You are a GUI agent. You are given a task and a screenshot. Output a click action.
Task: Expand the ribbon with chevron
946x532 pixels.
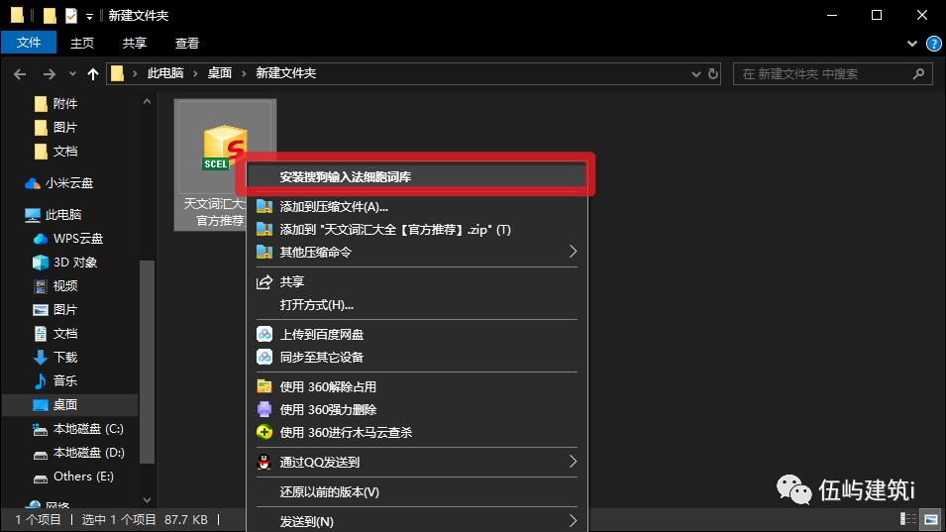pos(912,44)
